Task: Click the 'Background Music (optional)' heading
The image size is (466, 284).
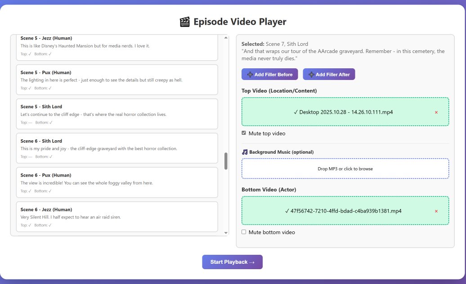Action: point(281,152)
